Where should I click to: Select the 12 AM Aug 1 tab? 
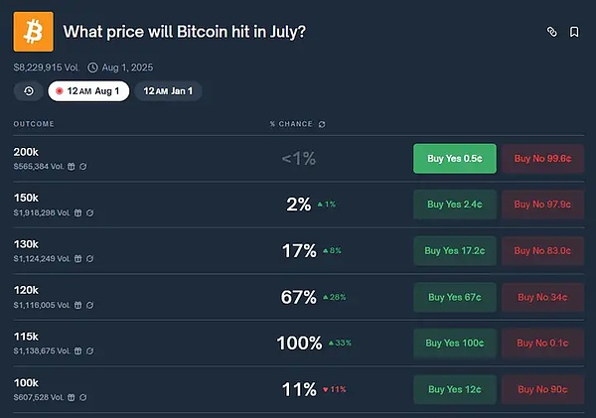point(88,91)
